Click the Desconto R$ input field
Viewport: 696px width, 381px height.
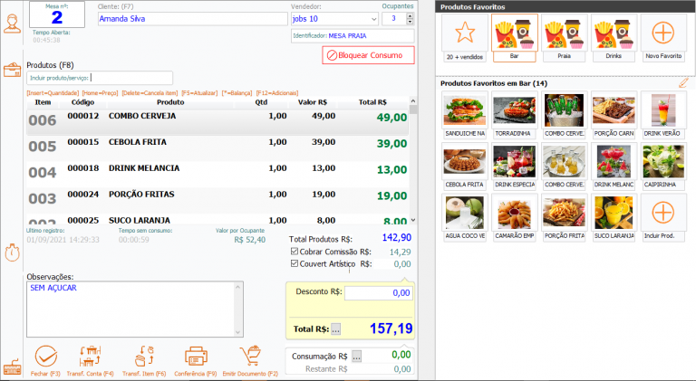[x=378, y=292]
